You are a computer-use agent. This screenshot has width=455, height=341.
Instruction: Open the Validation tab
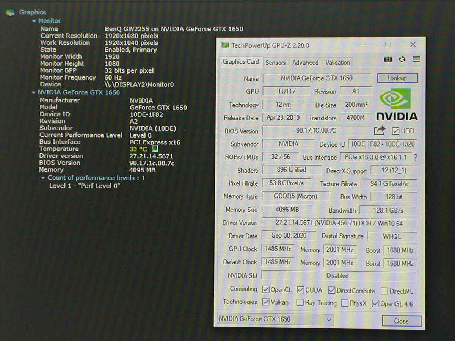coord(337,63)
